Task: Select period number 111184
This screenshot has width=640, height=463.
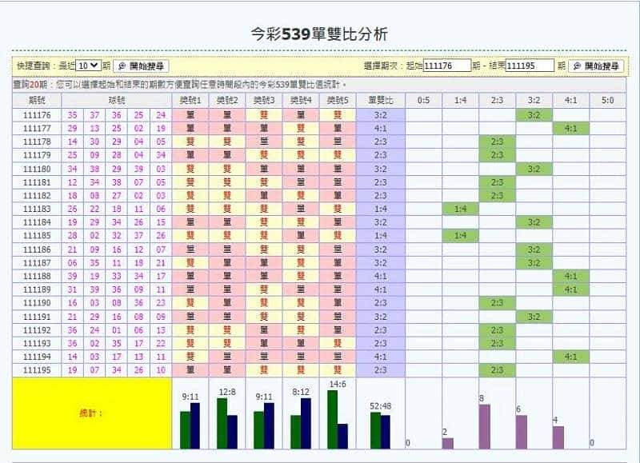Action: pyautogui.click(x=37, y=223)
